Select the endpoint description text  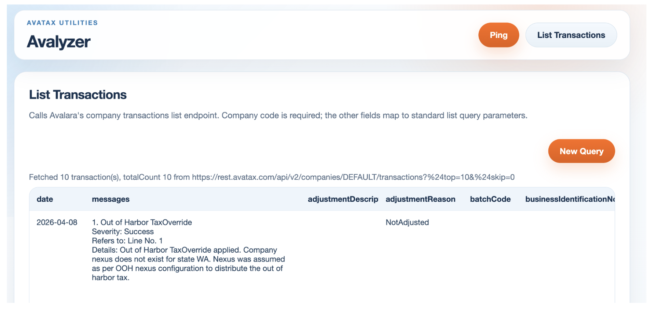point(278,116)
